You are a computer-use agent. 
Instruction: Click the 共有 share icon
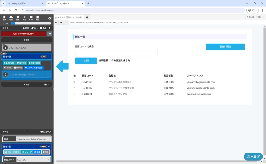click(x=25, y=18)
